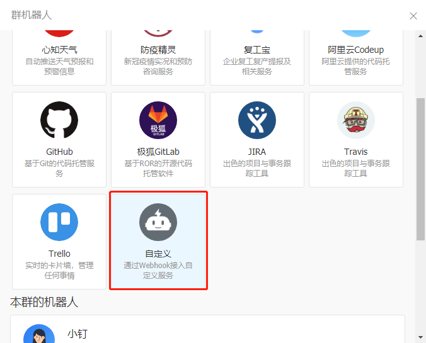426x343 pixels.
Task: Click the 自定义 robot icon
Action: tap(158, 222)
